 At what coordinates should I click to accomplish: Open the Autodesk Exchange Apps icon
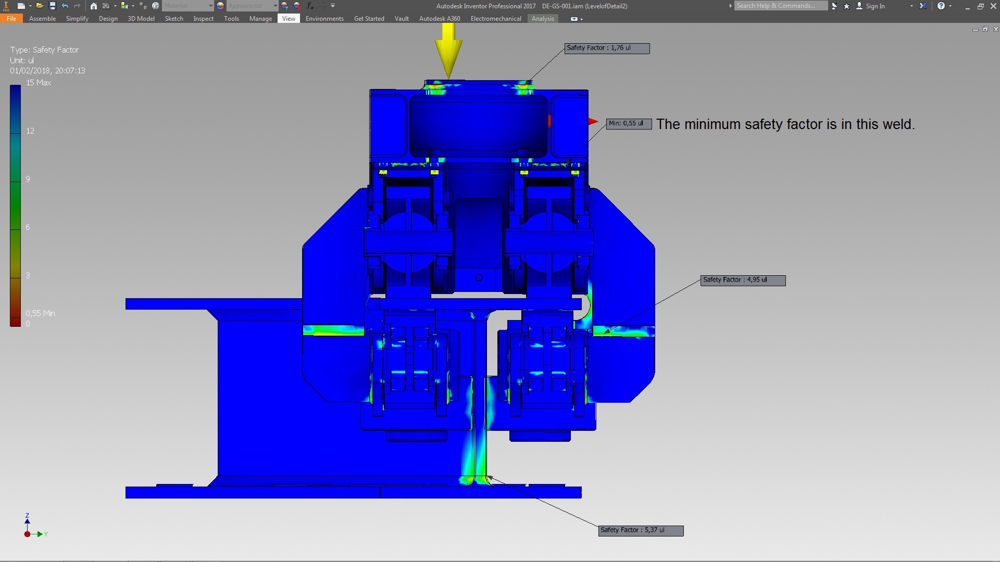tap(922, 6)
